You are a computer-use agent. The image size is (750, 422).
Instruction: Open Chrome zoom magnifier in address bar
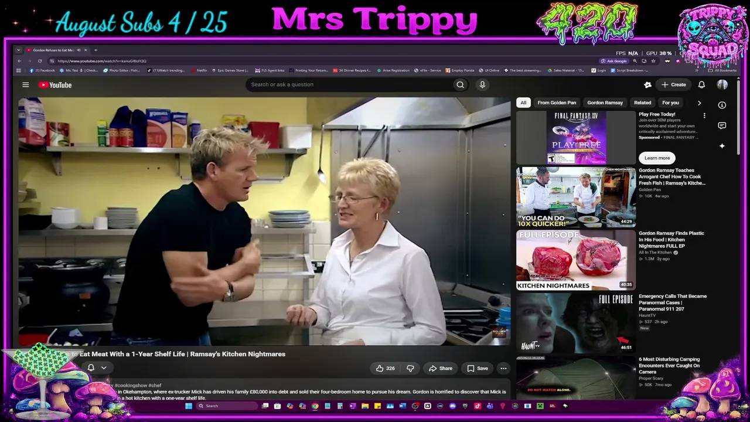tap(635, 61)
